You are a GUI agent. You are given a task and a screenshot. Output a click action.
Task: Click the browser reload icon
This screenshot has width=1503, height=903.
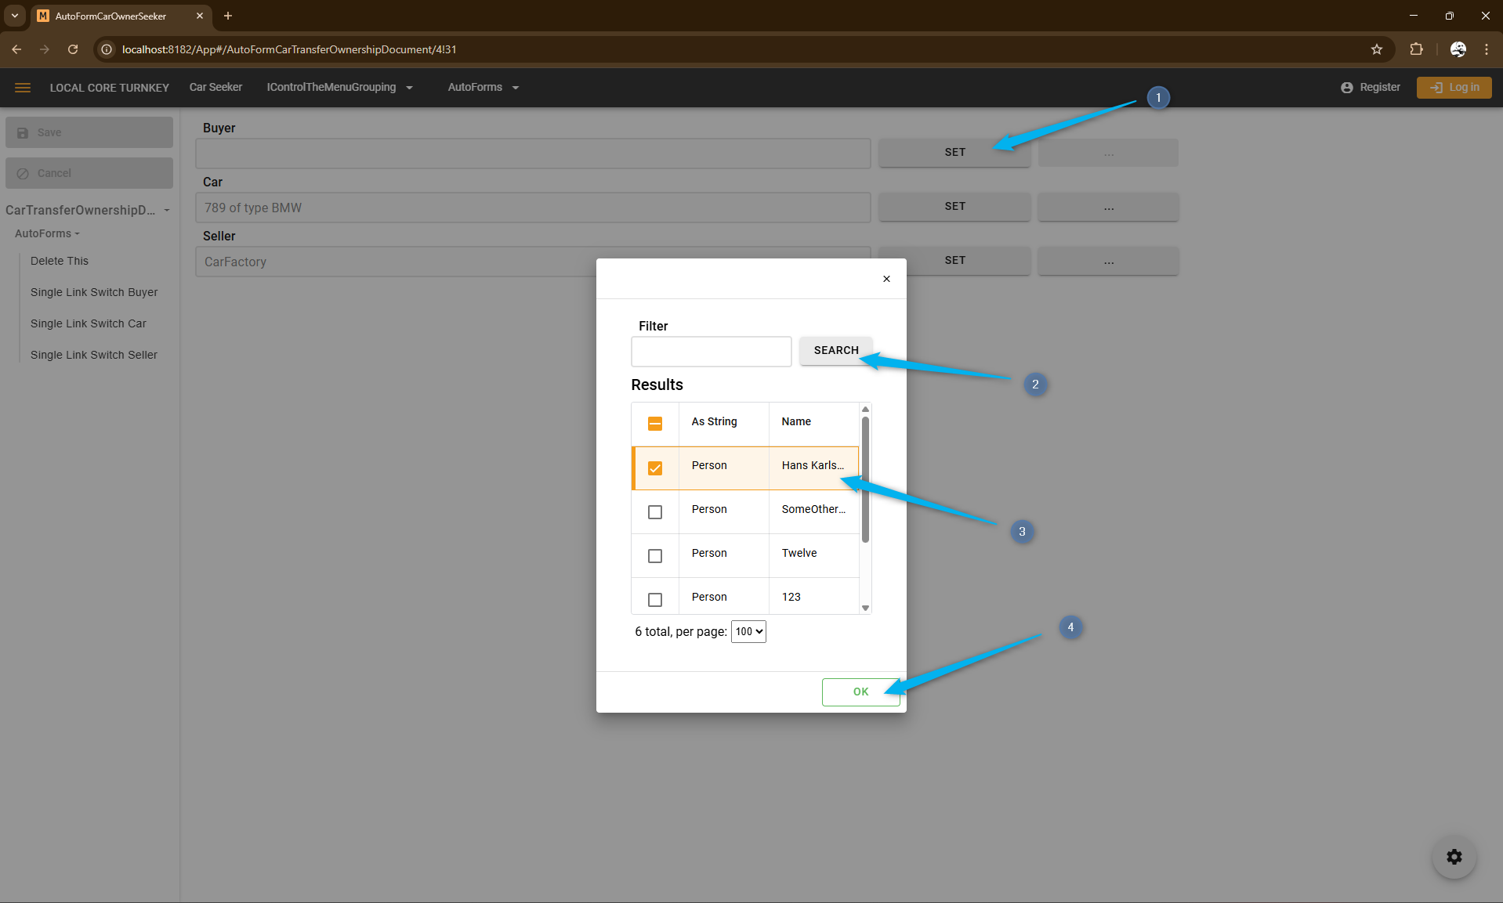coord(73,49)
